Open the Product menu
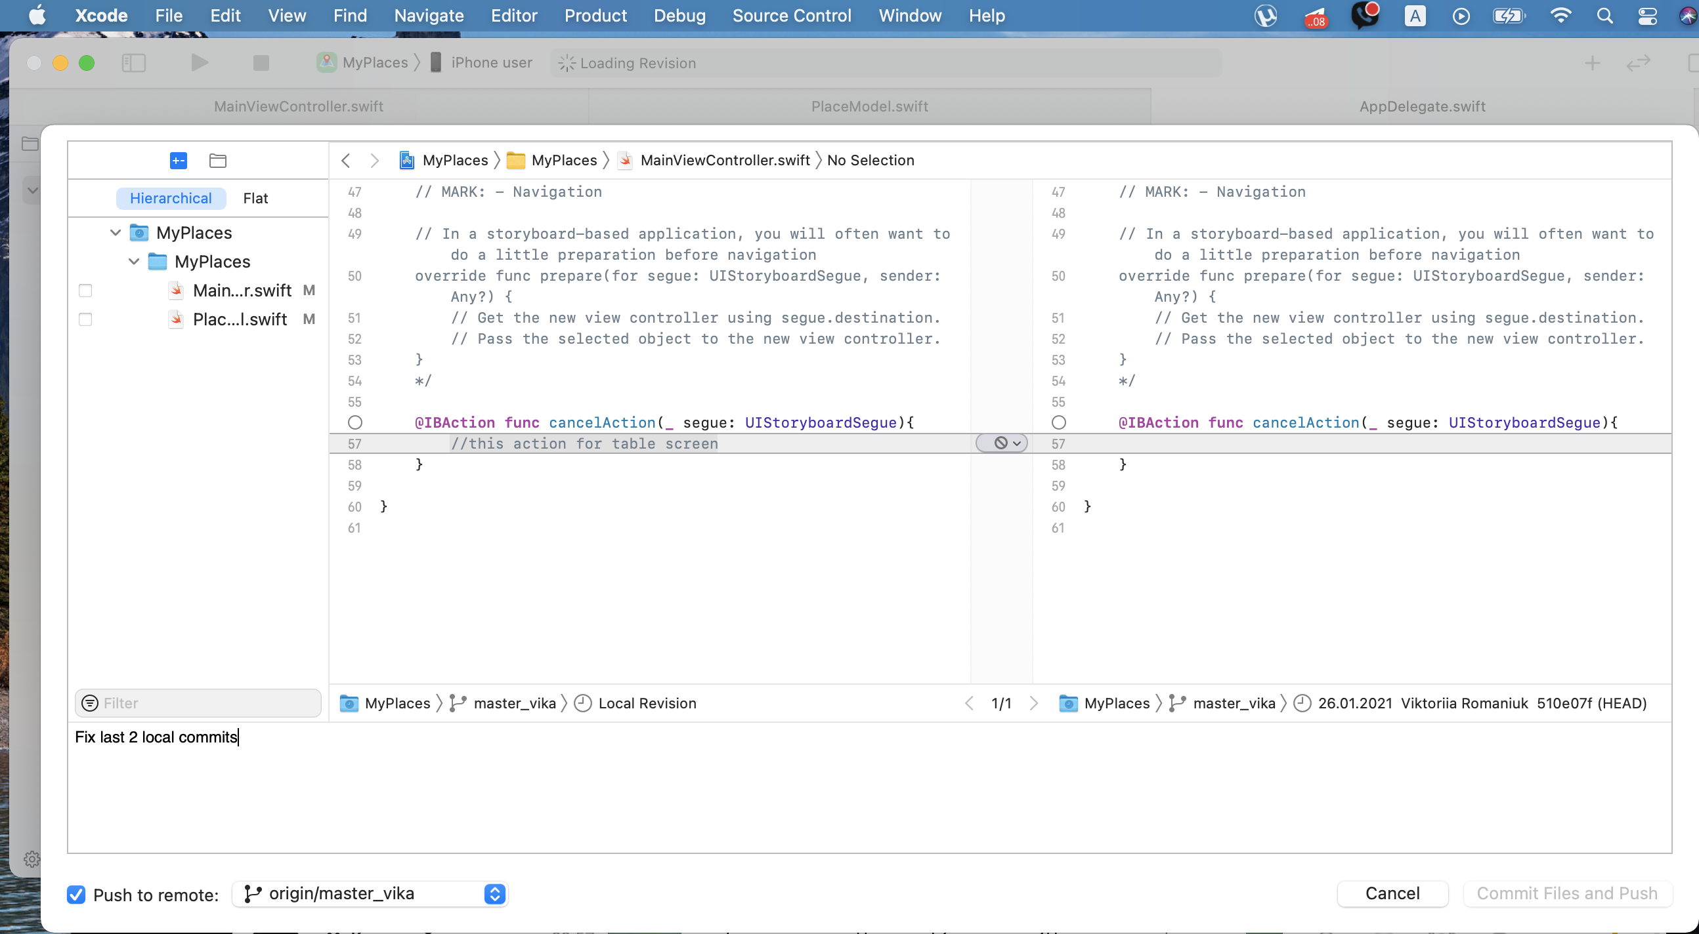The height and width of the screenshot is (934, 1699). [595, 15]
